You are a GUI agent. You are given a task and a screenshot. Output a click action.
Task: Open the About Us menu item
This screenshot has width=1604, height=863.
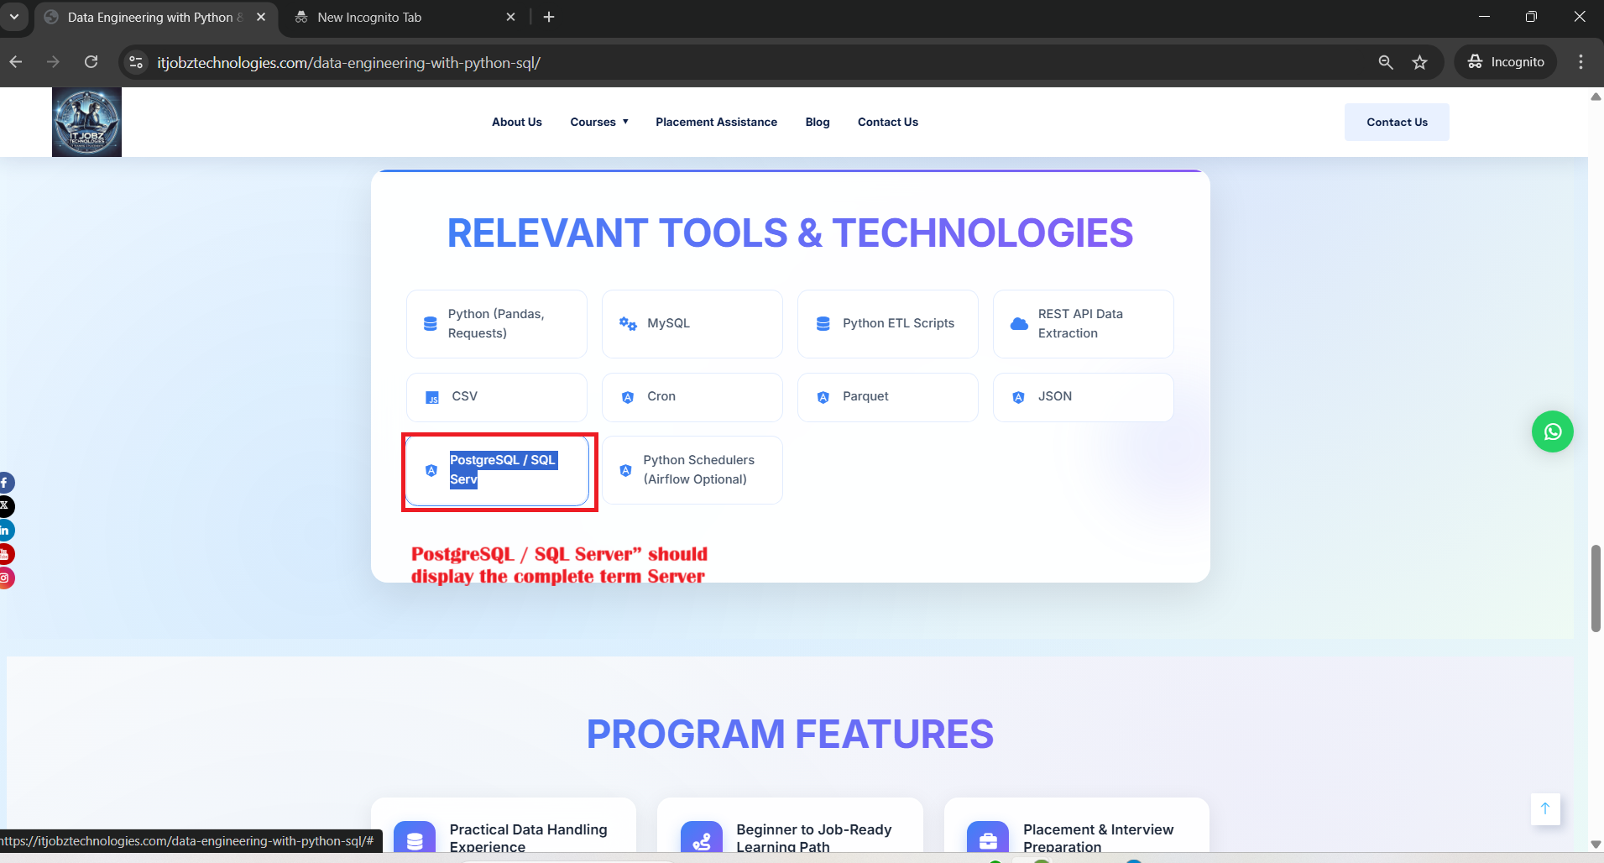(x=516, y=122)
